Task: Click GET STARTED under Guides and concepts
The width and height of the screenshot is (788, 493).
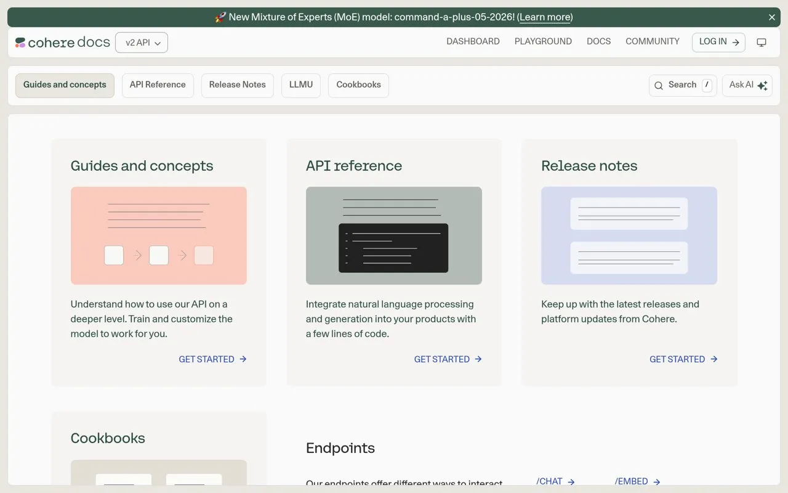Action: tap(212, 359)
